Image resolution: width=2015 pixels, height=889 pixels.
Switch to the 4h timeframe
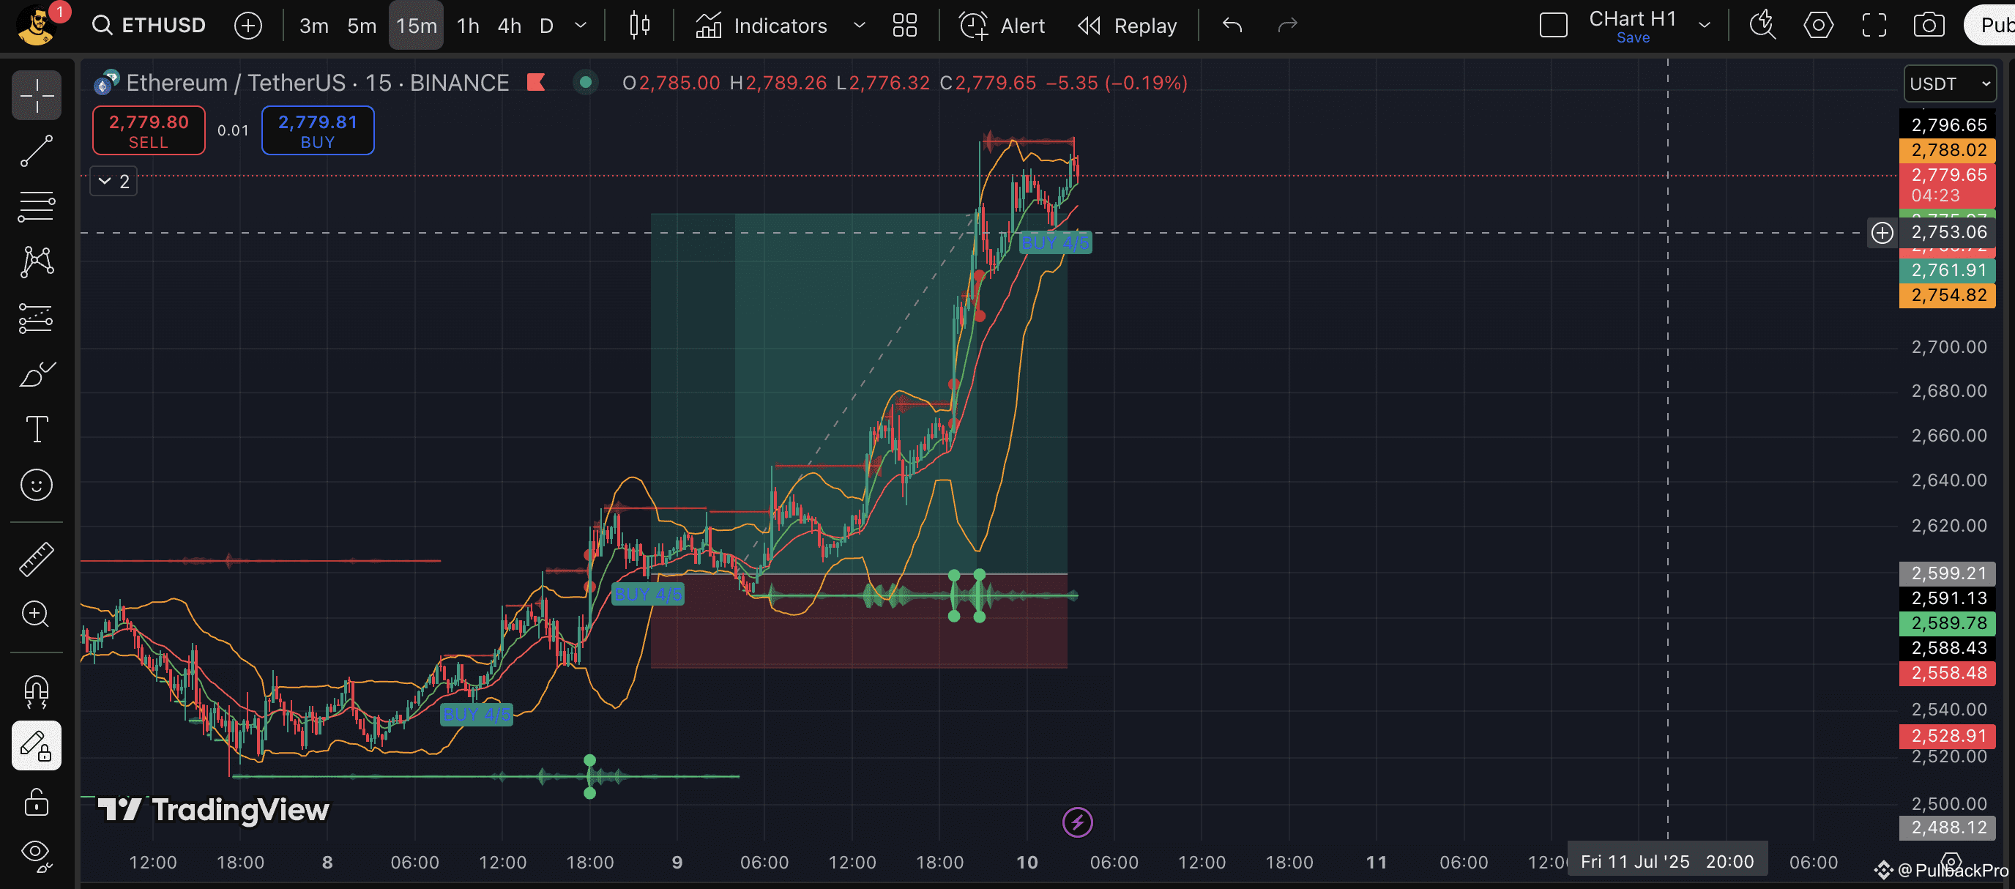click(509, 26)
